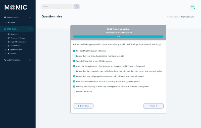Click the Next button
The width and height of the screenshot is (201, 128).
pyautogui.click(x=153, y=106)
